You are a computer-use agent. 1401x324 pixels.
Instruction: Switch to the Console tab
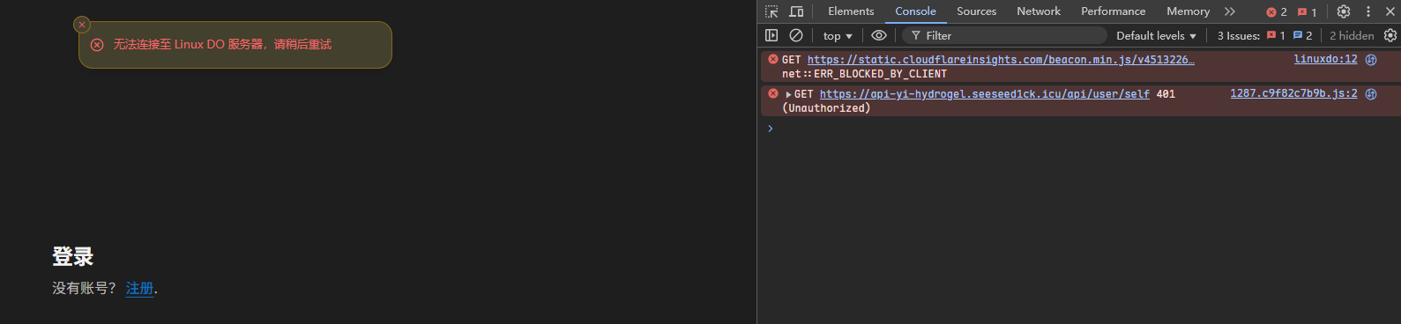[x=915, y=11]
